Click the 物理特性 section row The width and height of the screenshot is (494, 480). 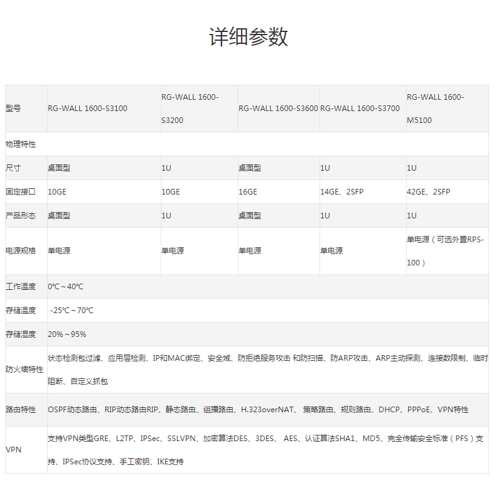21,144
